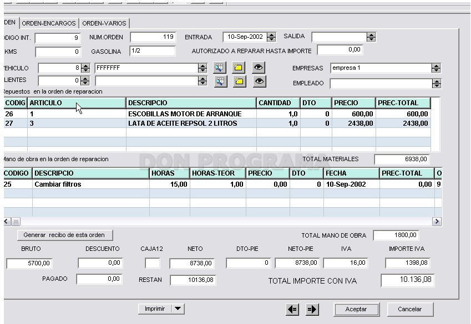Click the Cancelar button
471x324 pixels.
tap(410, 309)
